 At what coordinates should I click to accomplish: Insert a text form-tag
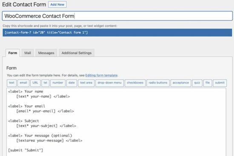point(11,83)
